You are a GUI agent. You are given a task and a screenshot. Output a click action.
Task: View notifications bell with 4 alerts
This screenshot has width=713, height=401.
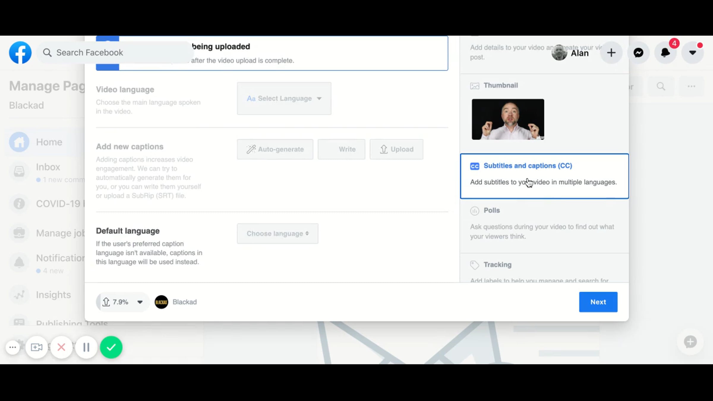pyautogui.click(x=665, y=53)
